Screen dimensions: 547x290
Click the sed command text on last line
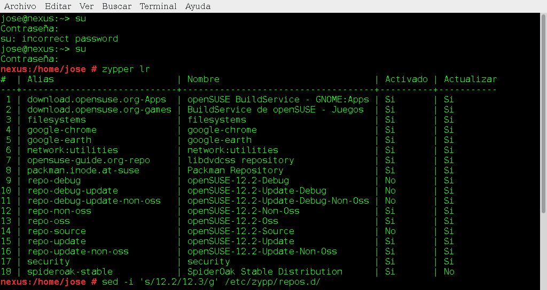point(211,281)
